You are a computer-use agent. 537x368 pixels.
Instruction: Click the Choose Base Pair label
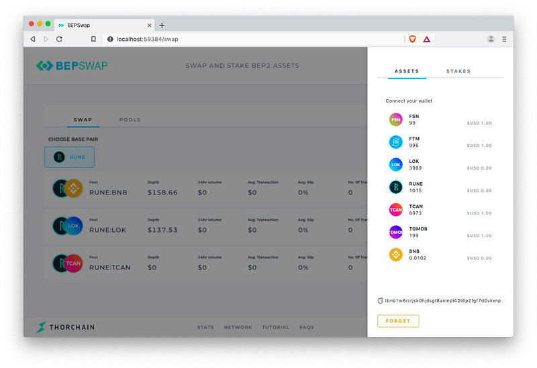point(73,139)
